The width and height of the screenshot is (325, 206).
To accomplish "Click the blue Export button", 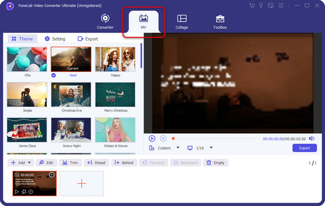I will point(304,148).
